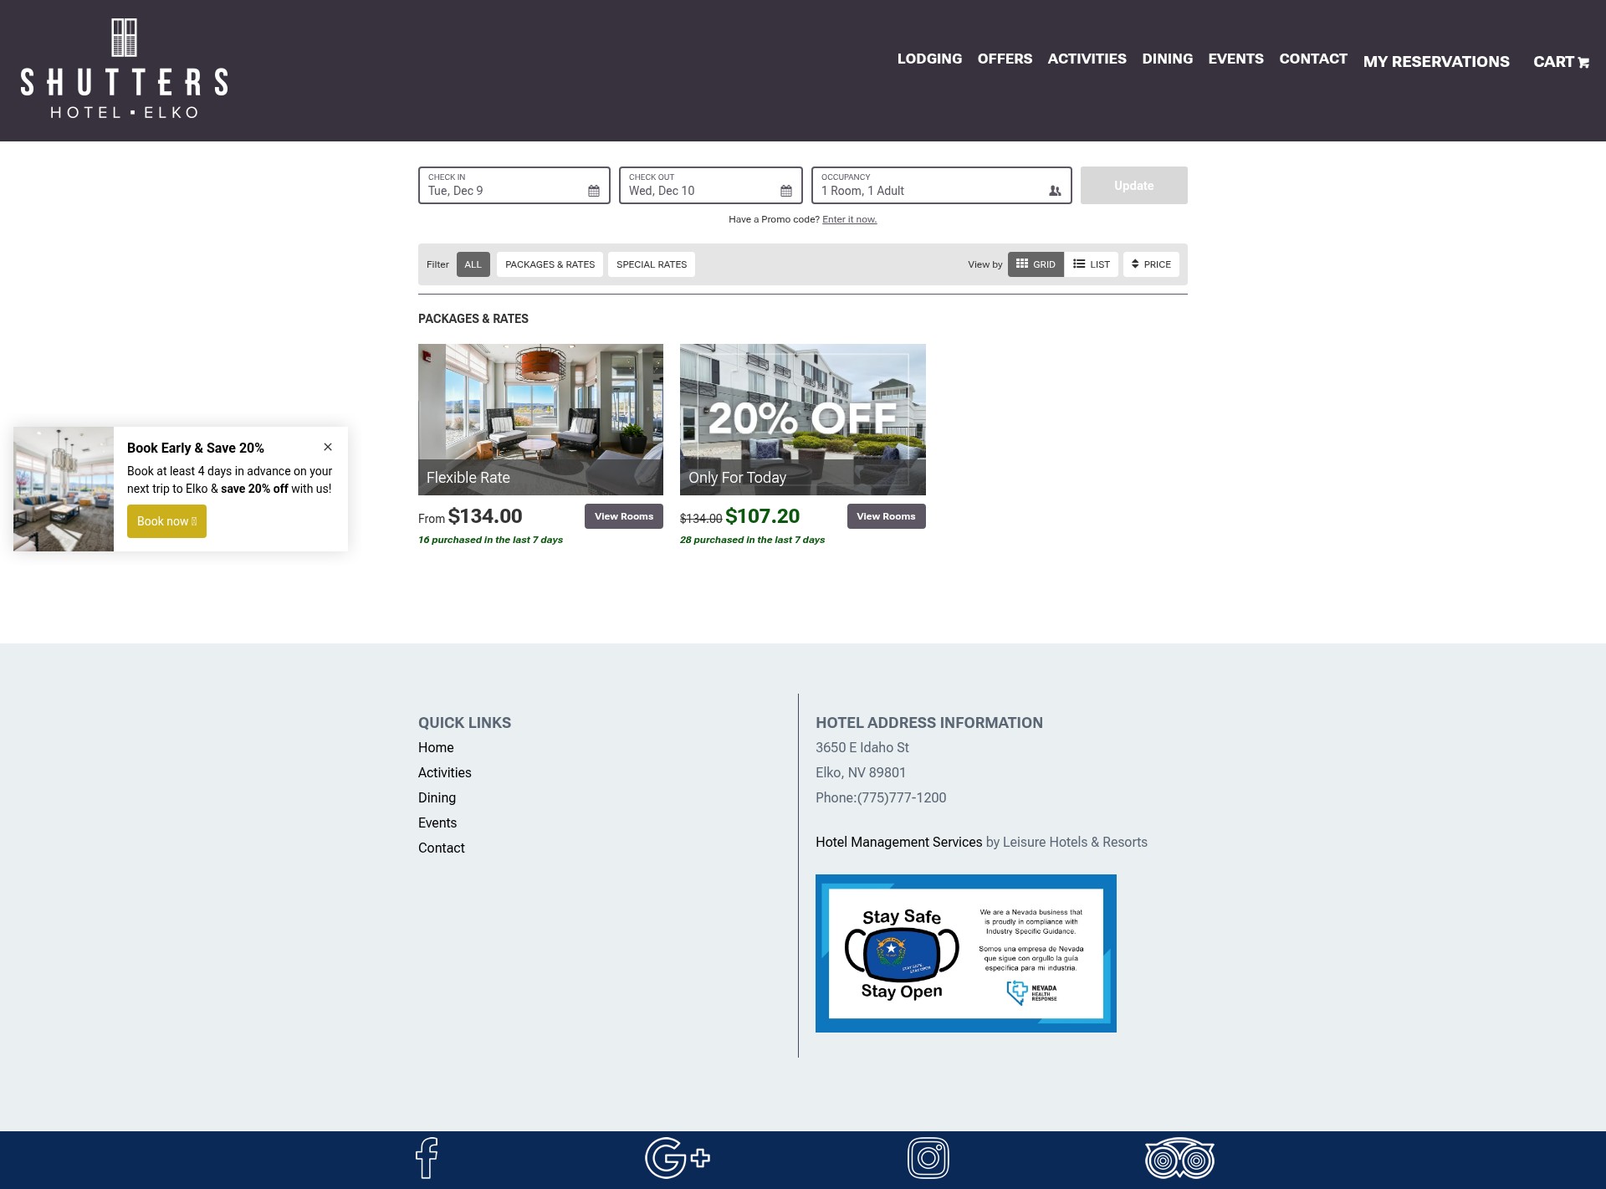Open the Contact quick link in footer

coord(442,848)
